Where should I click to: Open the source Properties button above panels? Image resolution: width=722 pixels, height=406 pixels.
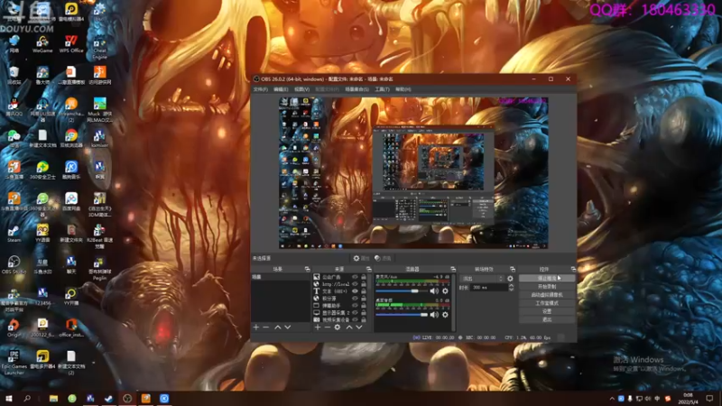[x=362, y=258]
